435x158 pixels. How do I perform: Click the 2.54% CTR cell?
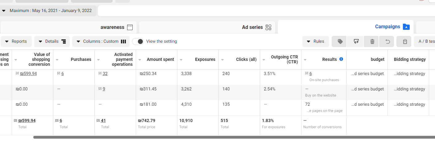[270, 89]
